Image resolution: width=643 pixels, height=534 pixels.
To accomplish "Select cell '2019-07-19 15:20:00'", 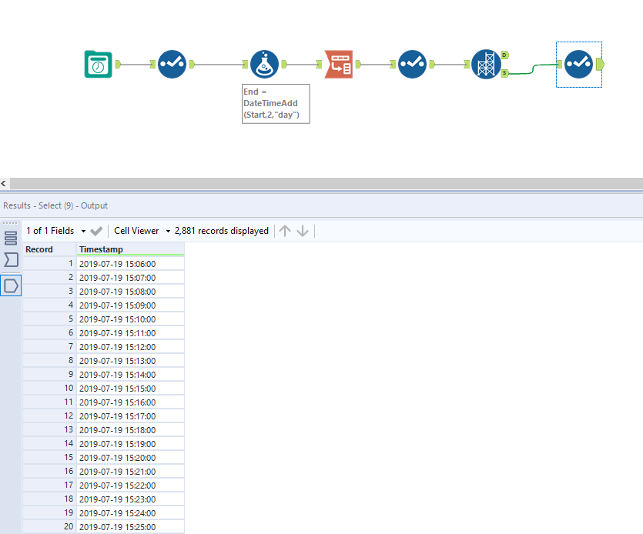I will [x=130, y=458].
